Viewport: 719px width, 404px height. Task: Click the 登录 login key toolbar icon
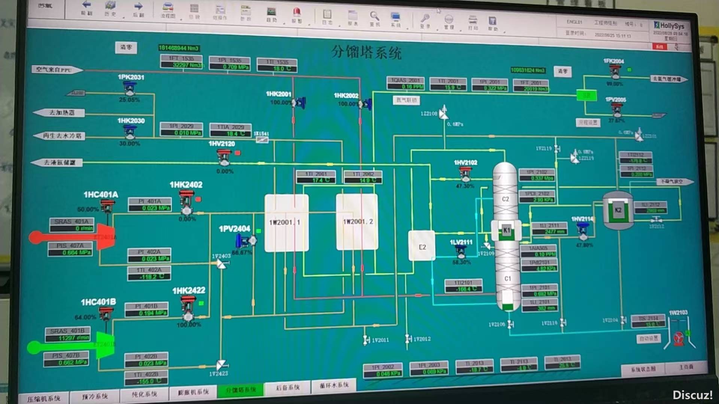pyautogui.click(x=425, y=18)
